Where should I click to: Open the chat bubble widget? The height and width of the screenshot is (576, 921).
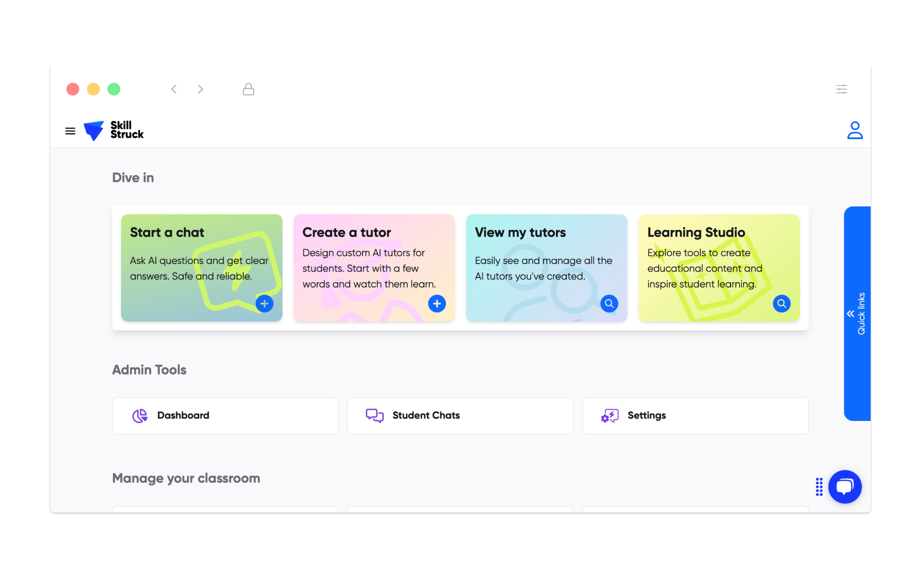pos(845,487)
